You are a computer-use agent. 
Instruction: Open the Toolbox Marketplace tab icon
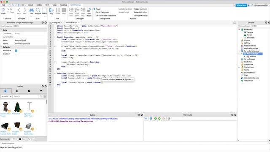[x=5, y=91]
